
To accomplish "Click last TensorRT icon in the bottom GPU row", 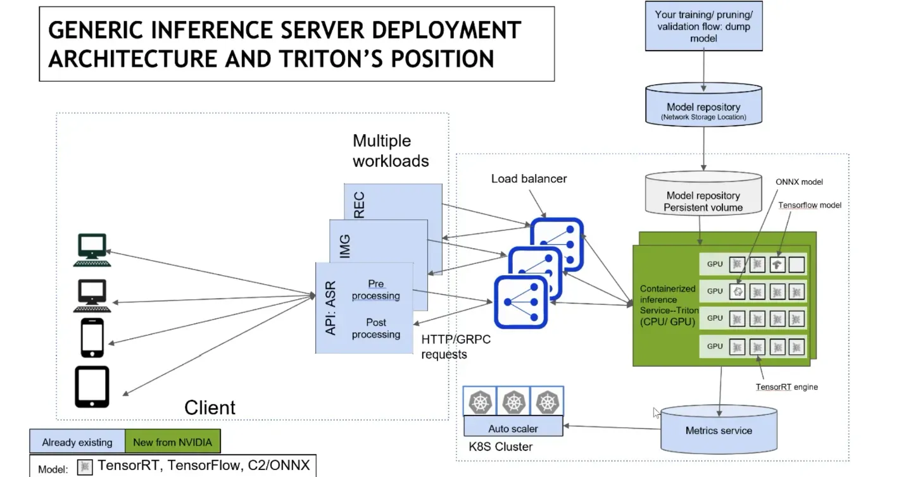I will tap(796, 347).
